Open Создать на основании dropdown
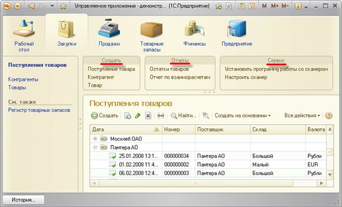Viewport: 342px width, 207px height. (243, 116)
